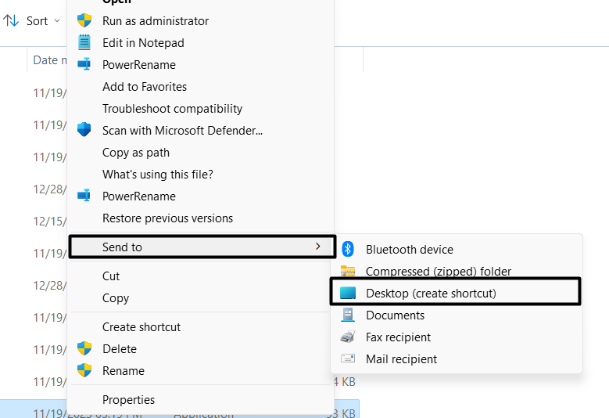The width and height of the screenshot is (609, 418).
Task: Expand the Send to submenu arrow
Action: pos(317,247)
